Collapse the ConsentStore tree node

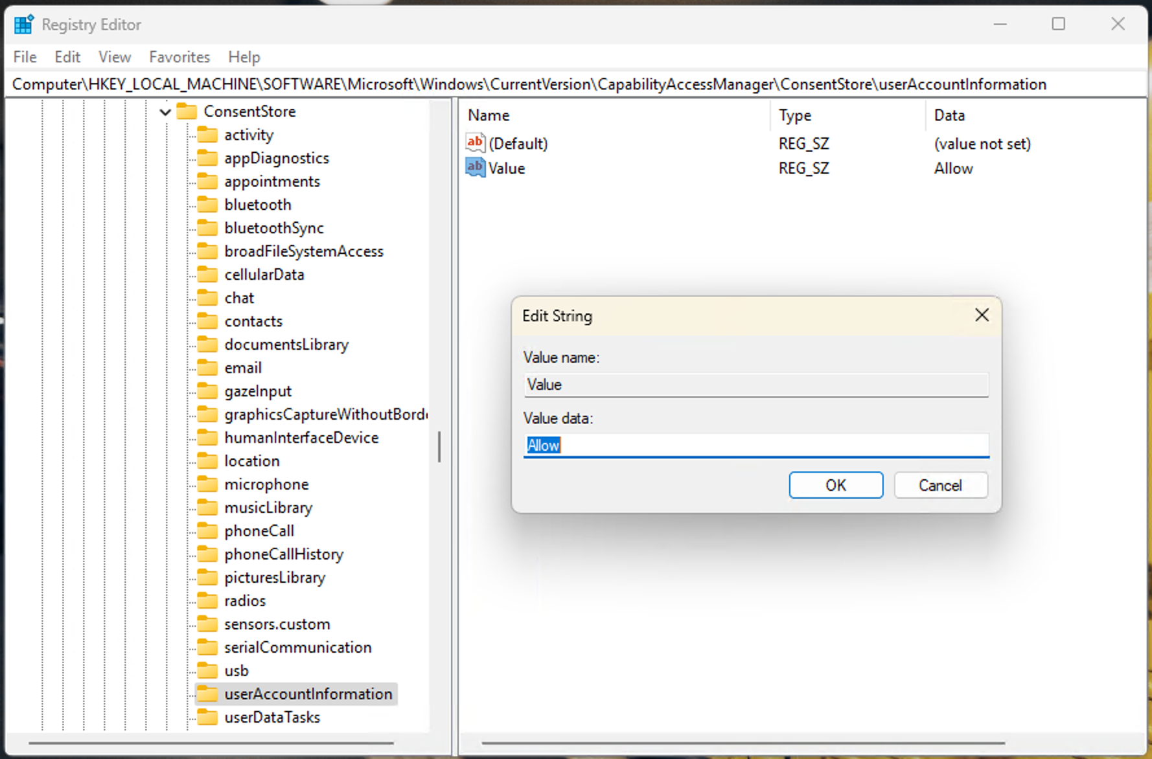165,111
